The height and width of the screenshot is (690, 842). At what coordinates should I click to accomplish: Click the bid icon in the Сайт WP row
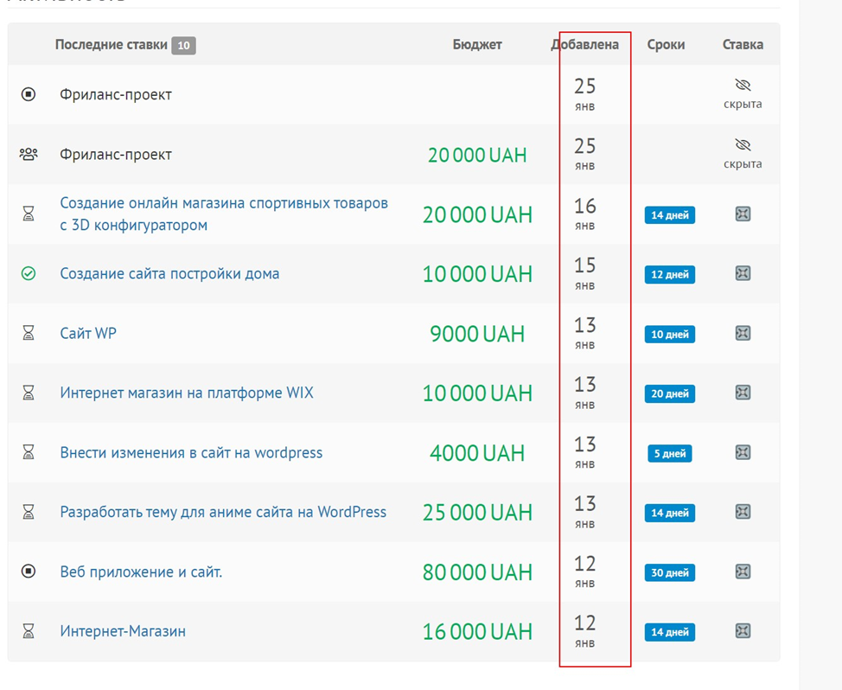743,333
